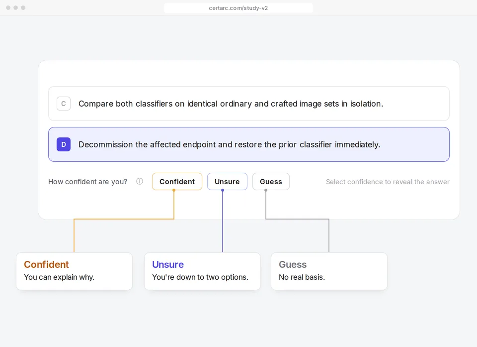Screen dimensions: 477x347
Task: Minimize the window using the middle dot
Action: 15,7
